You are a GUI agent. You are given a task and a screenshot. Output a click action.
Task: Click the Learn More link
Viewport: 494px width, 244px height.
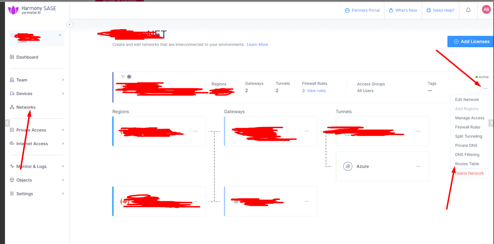(257, 45)
